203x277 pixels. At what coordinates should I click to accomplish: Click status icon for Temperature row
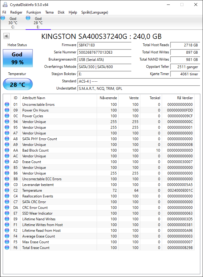click(x=7, y=190)
